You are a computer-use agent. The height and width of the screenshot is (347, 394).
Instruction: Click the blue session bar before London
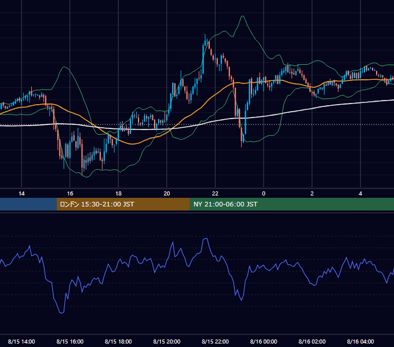(x=28, y=204)
